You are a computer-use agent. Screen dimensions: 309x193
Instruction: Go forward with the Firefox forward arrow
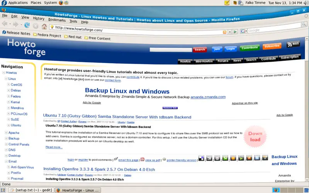15,24
